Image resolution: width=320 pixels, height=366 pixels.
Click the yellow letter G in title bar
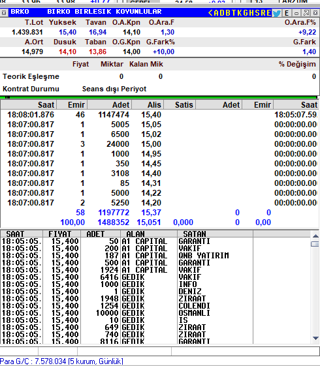(x=246, y=12)
